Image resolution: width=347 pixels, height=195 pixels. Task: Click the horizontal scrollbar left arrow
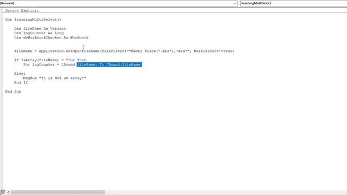pos(8,192)
